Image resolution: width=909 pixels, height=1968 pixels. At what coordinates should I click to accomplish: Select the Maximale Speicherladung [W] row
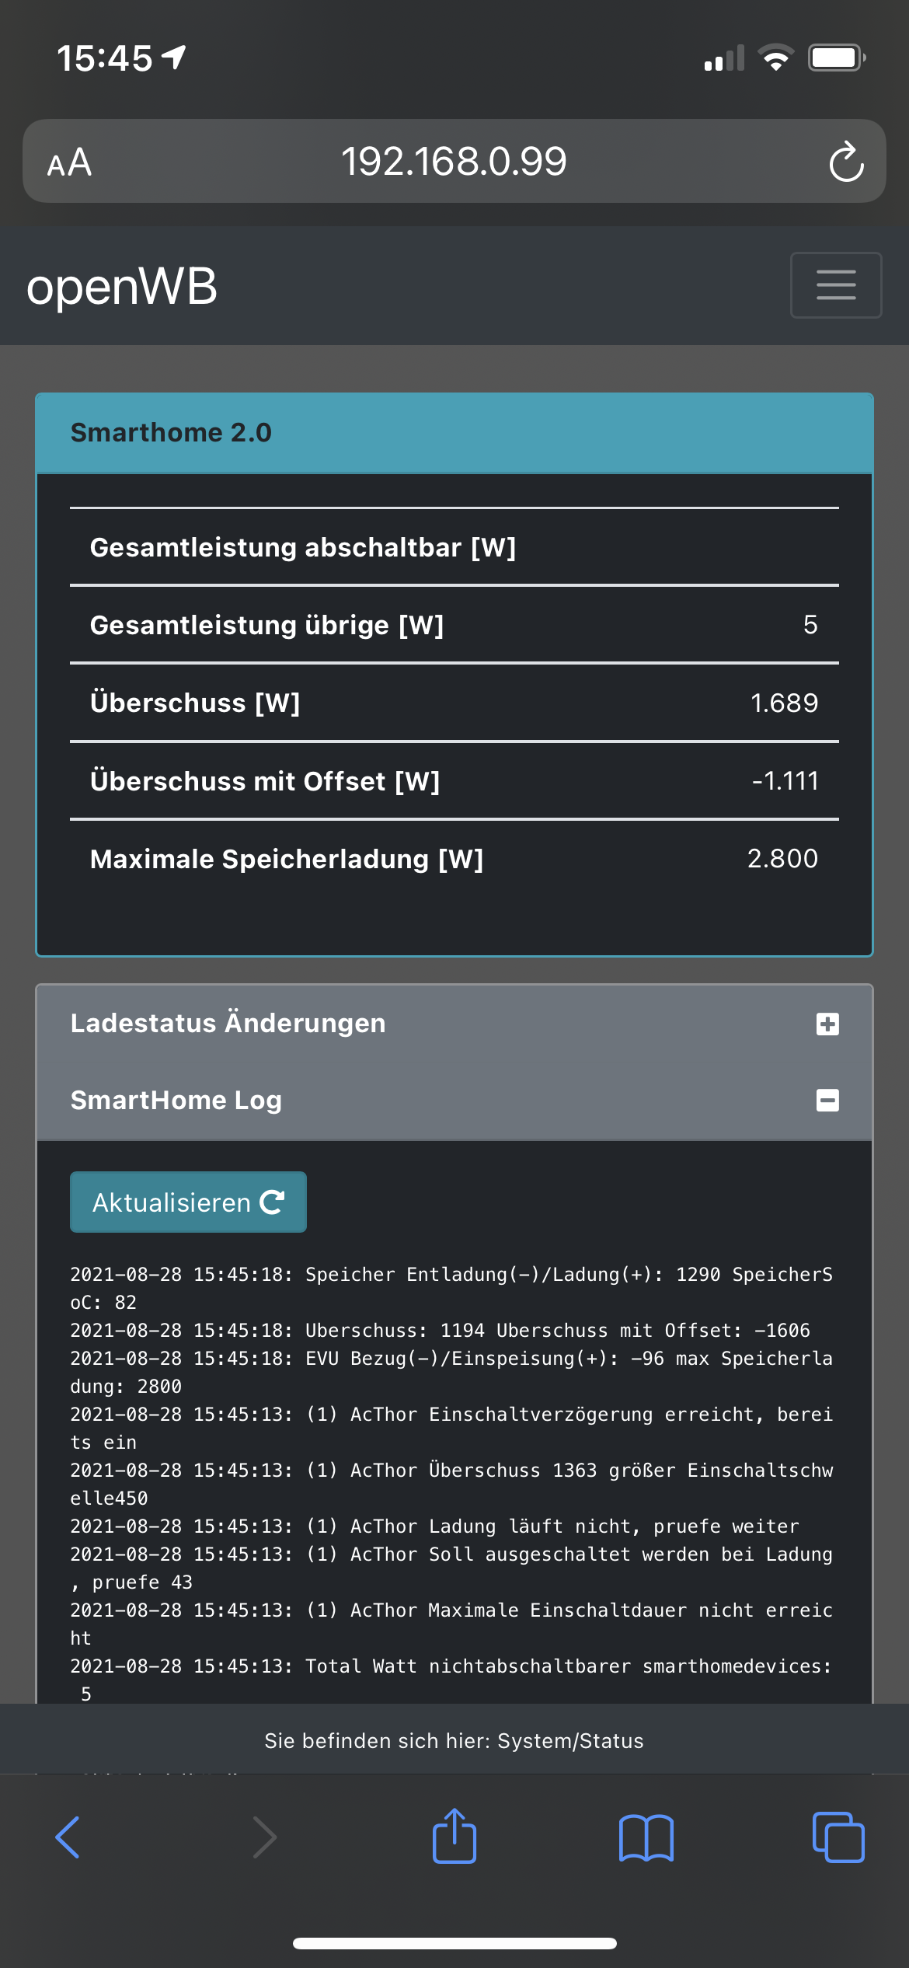coord(454,859)
